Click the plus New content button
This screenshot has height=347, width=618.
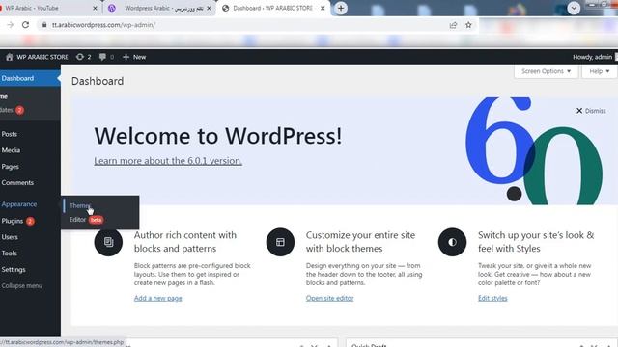[x=134, y=57]
